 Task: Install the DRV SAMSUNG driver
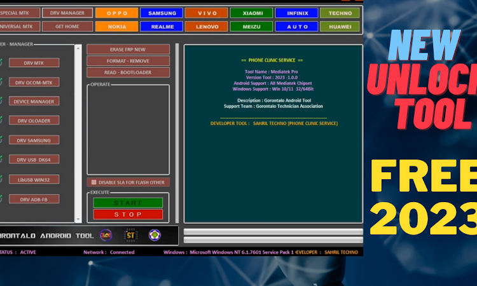pos(34,140)
